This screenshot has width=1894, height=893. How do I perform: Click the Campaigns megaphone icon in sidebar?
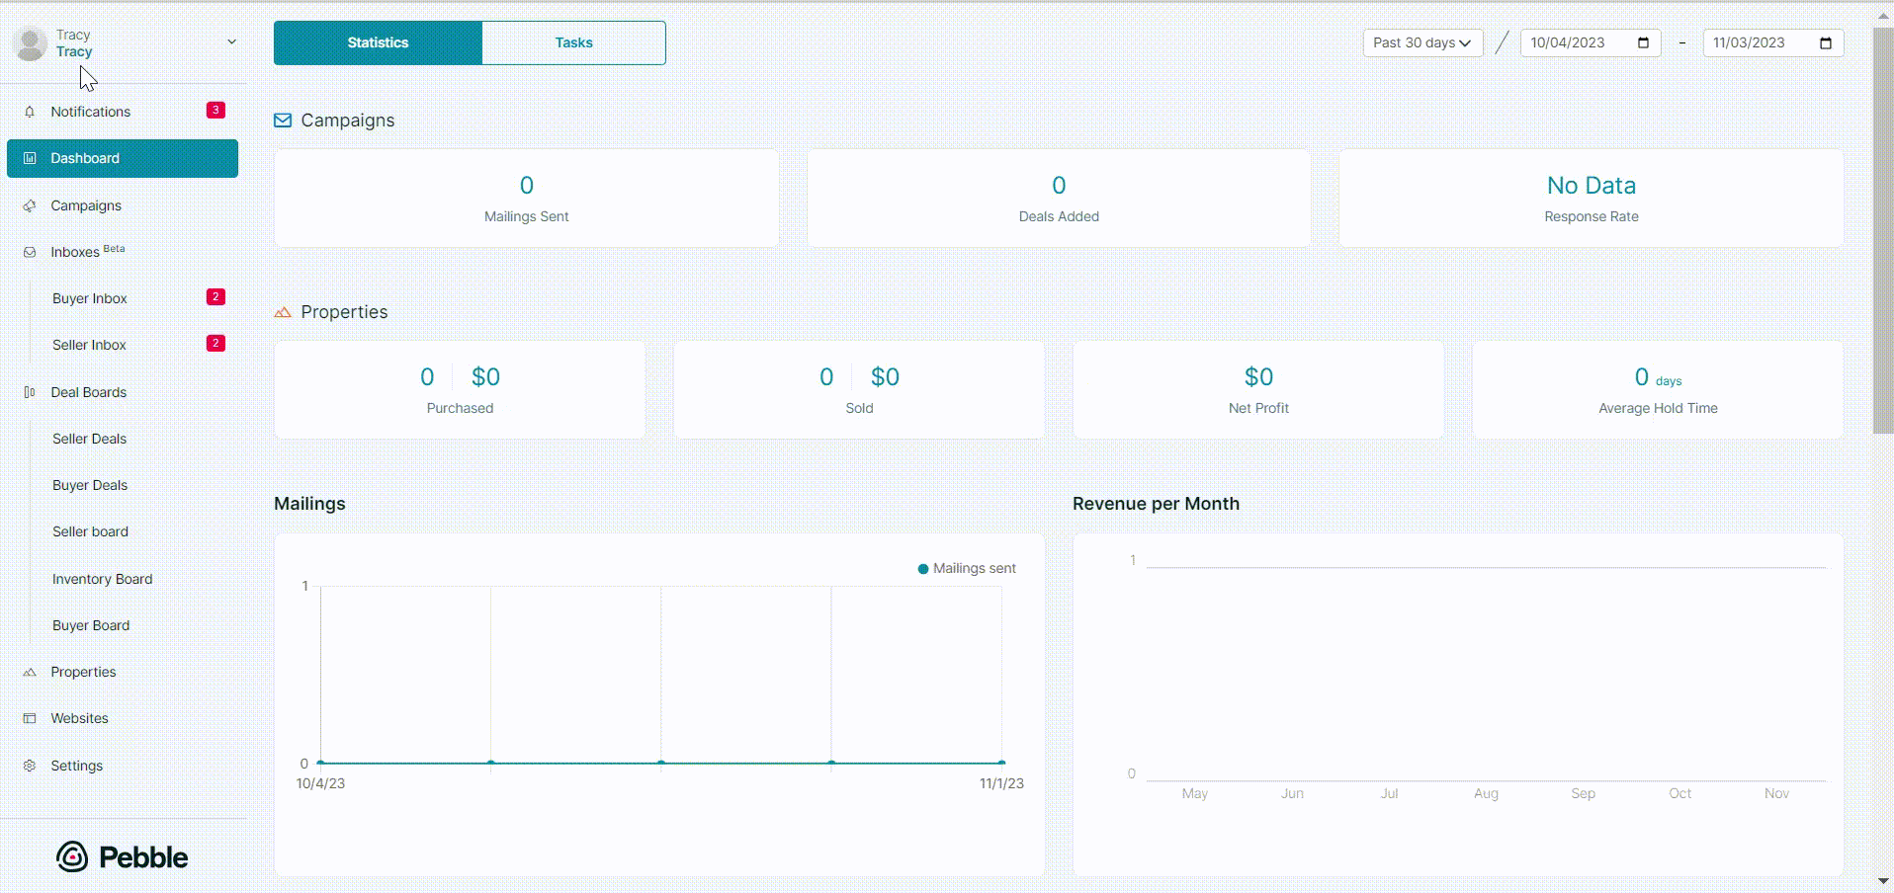30,205
